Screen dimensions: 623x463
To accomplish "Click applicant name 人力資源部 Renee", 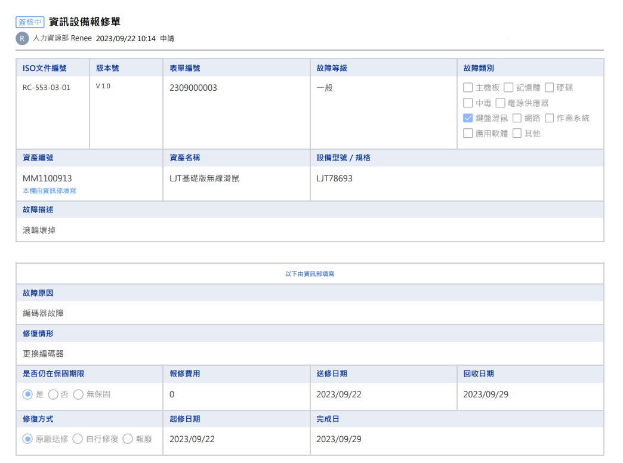I will point(63,38).
